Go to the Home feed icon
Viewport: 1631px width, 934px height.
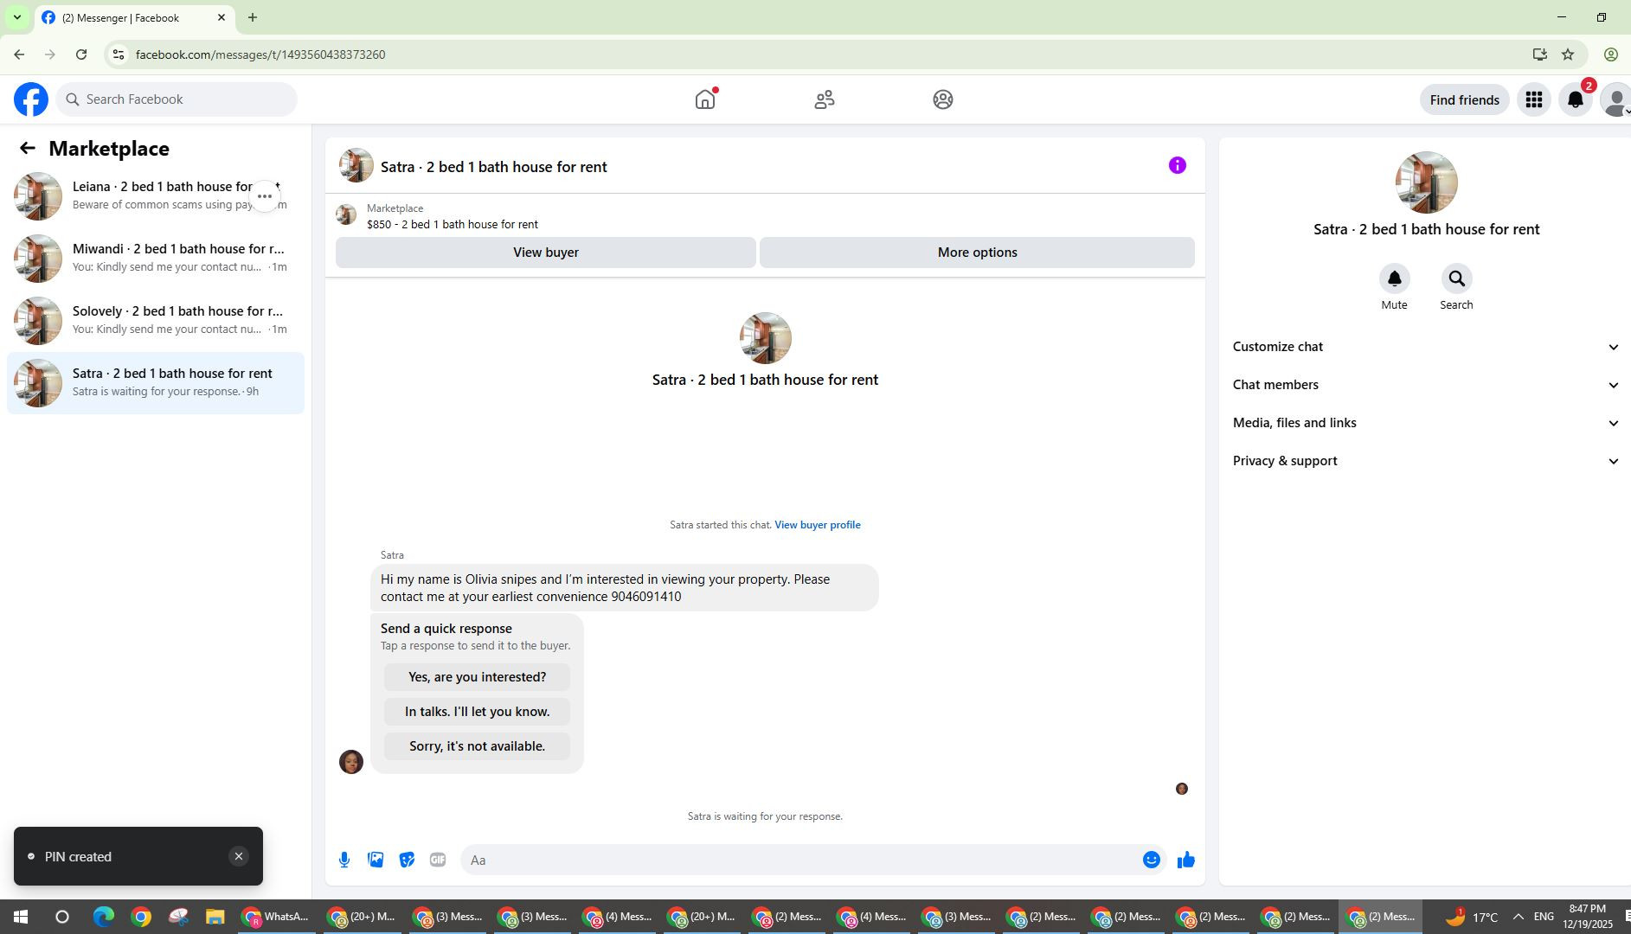[x=705, y=99]
